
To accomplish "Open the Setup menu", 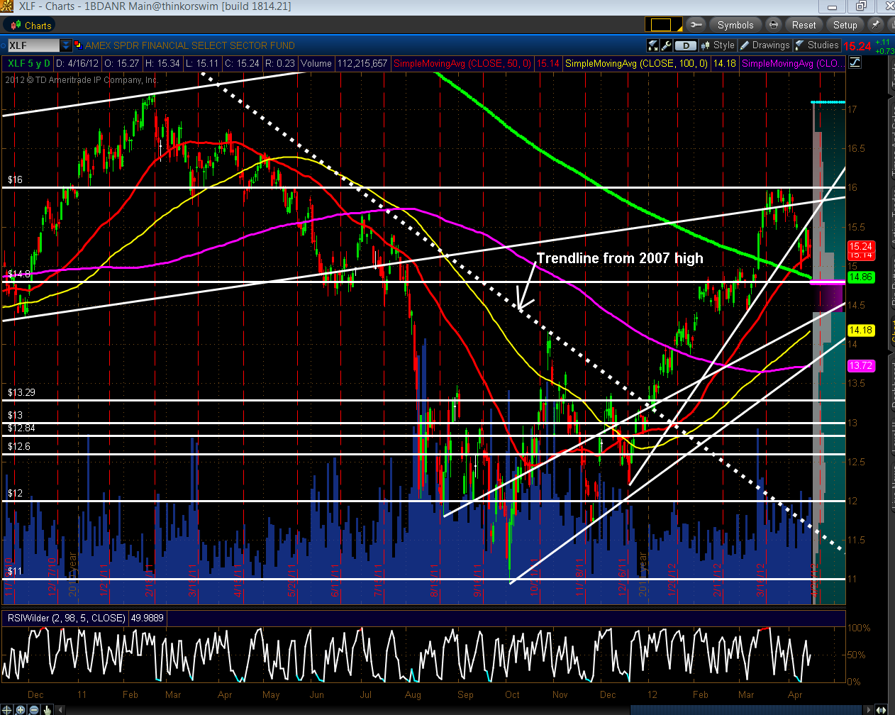I will [845, 25].
